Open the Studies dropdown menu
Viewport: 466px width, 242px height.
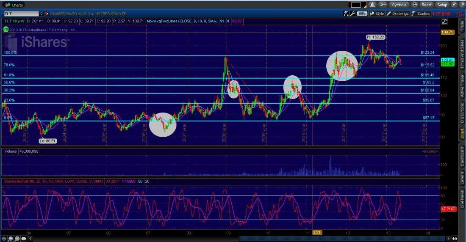point(421,14)
